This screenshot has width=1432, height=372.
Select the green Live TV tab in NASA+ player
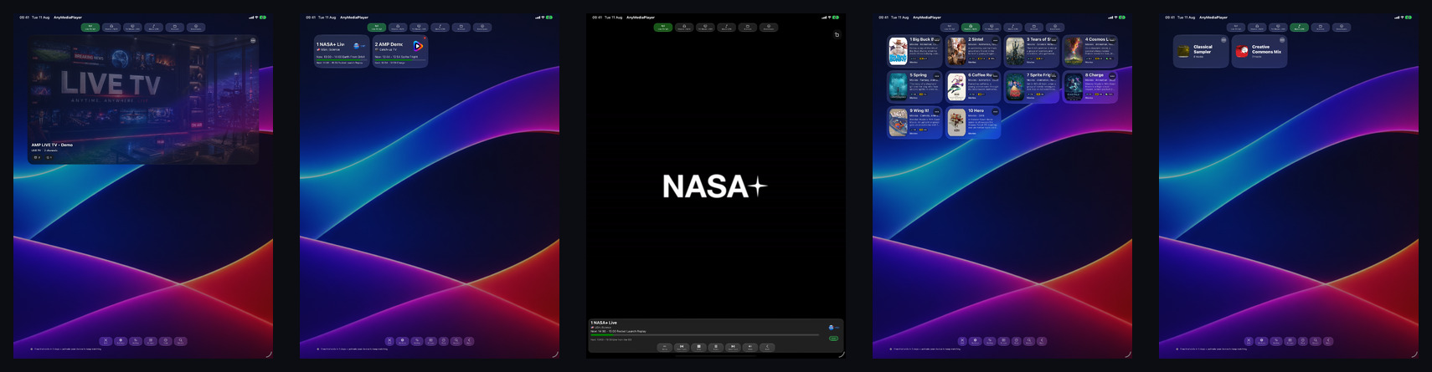(663, 28)
